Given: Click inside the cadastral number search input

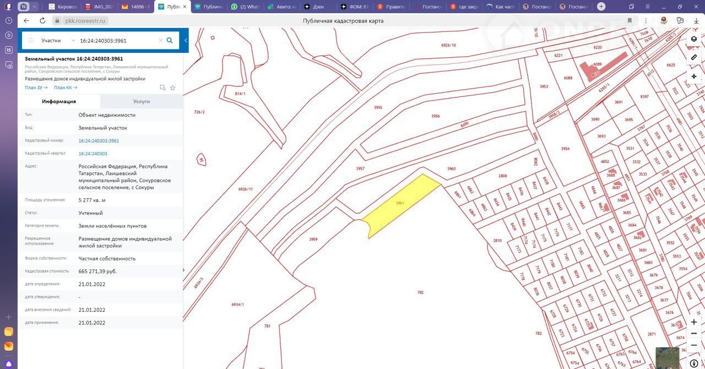Looking at the screenshot, I should [116, 40].
